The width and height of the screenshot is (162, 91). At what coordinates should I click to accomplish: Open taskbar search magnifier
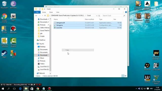coord(9,89)
